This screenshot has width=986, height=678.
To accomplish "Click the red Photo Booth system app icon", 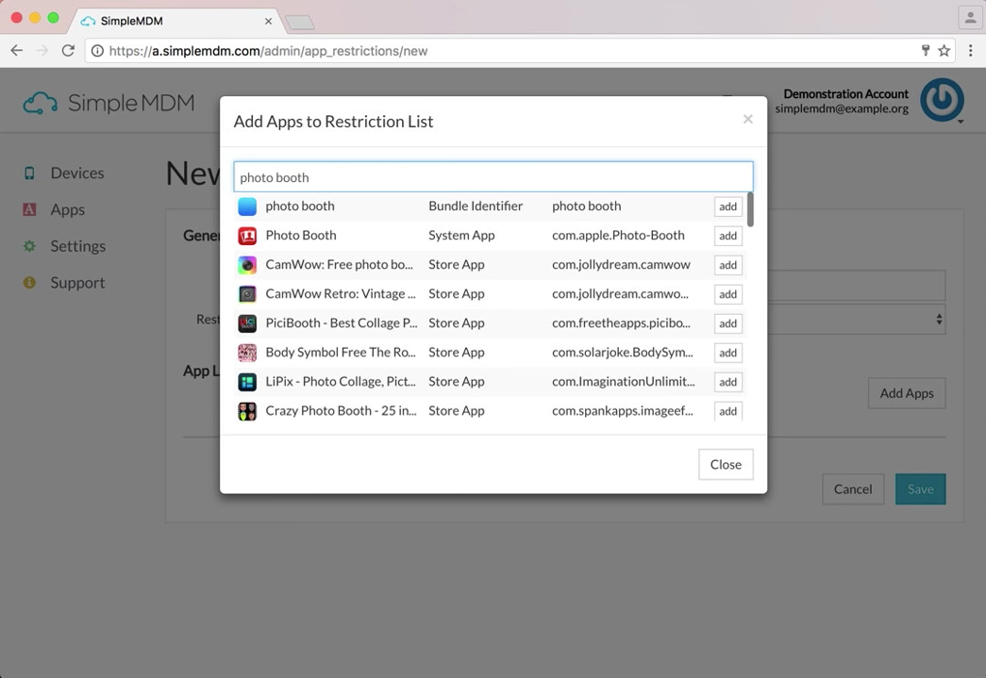I will (247, 236).
